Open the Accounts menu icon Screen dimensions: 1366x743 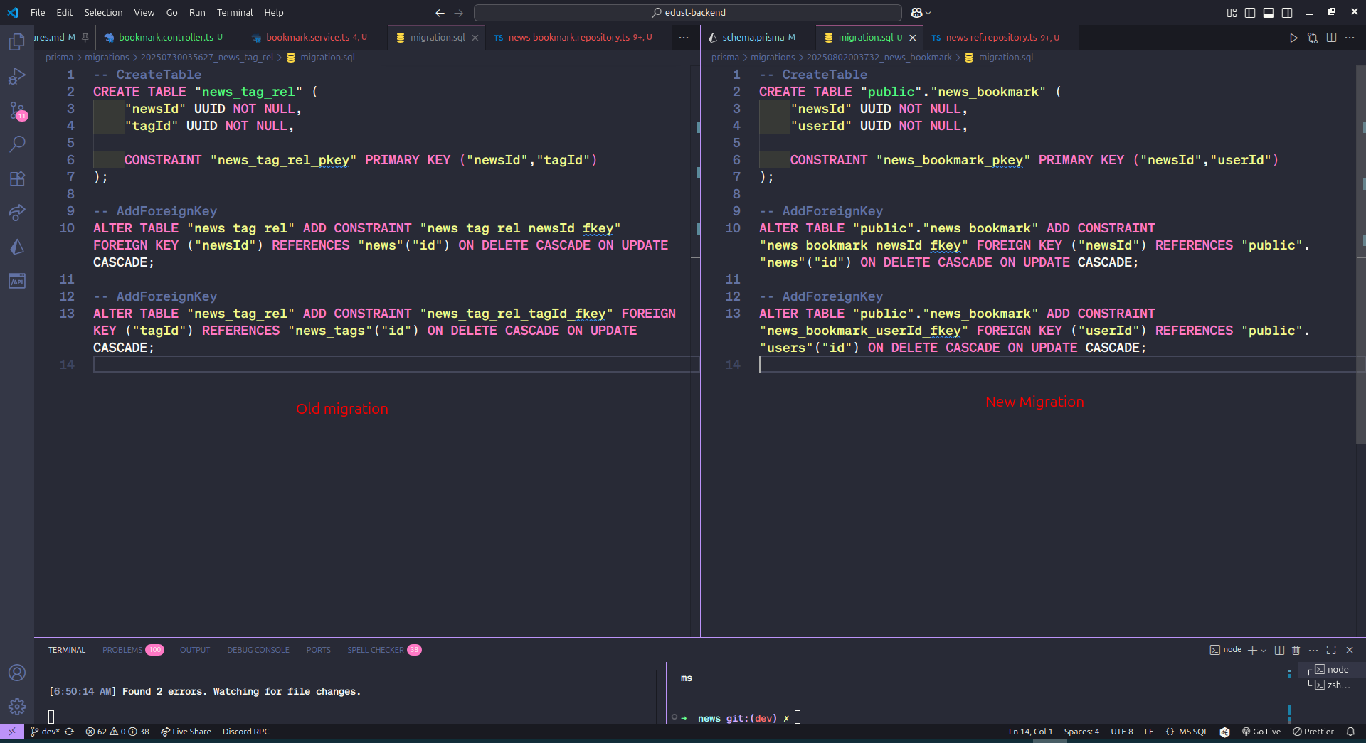pyautogui.click(x=17, y=673)
